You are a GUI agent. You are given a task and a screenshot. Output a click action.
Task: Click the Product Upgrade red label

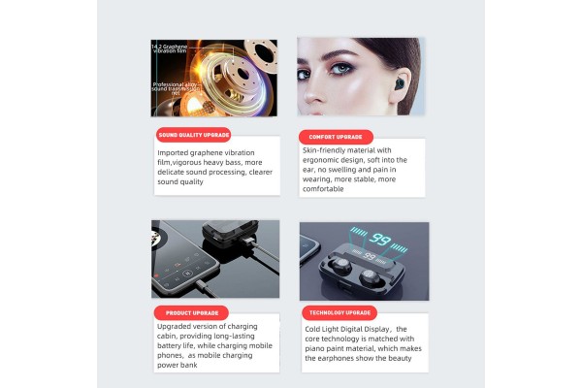[x=191, y=313]
